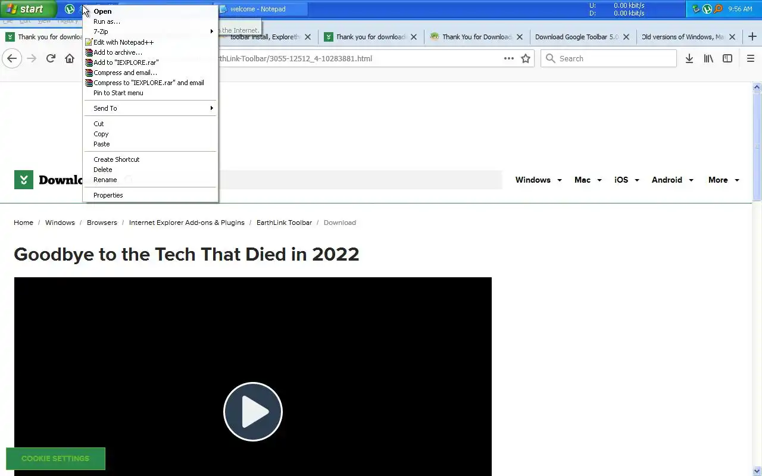
Task: Close the 'toolbar install, Explorer' tab
Action: [x=308, y=37]
